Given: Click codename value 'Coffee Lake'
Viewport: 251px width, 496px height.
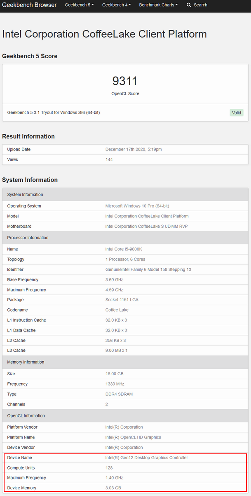Looking at the screenshot, I should click(117, 310).
